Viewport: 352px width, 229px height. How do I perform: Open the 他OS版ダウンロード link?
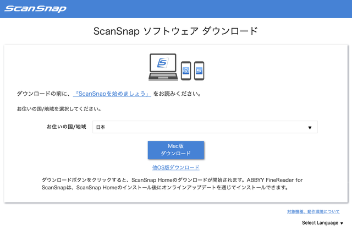tap(176, 167)
